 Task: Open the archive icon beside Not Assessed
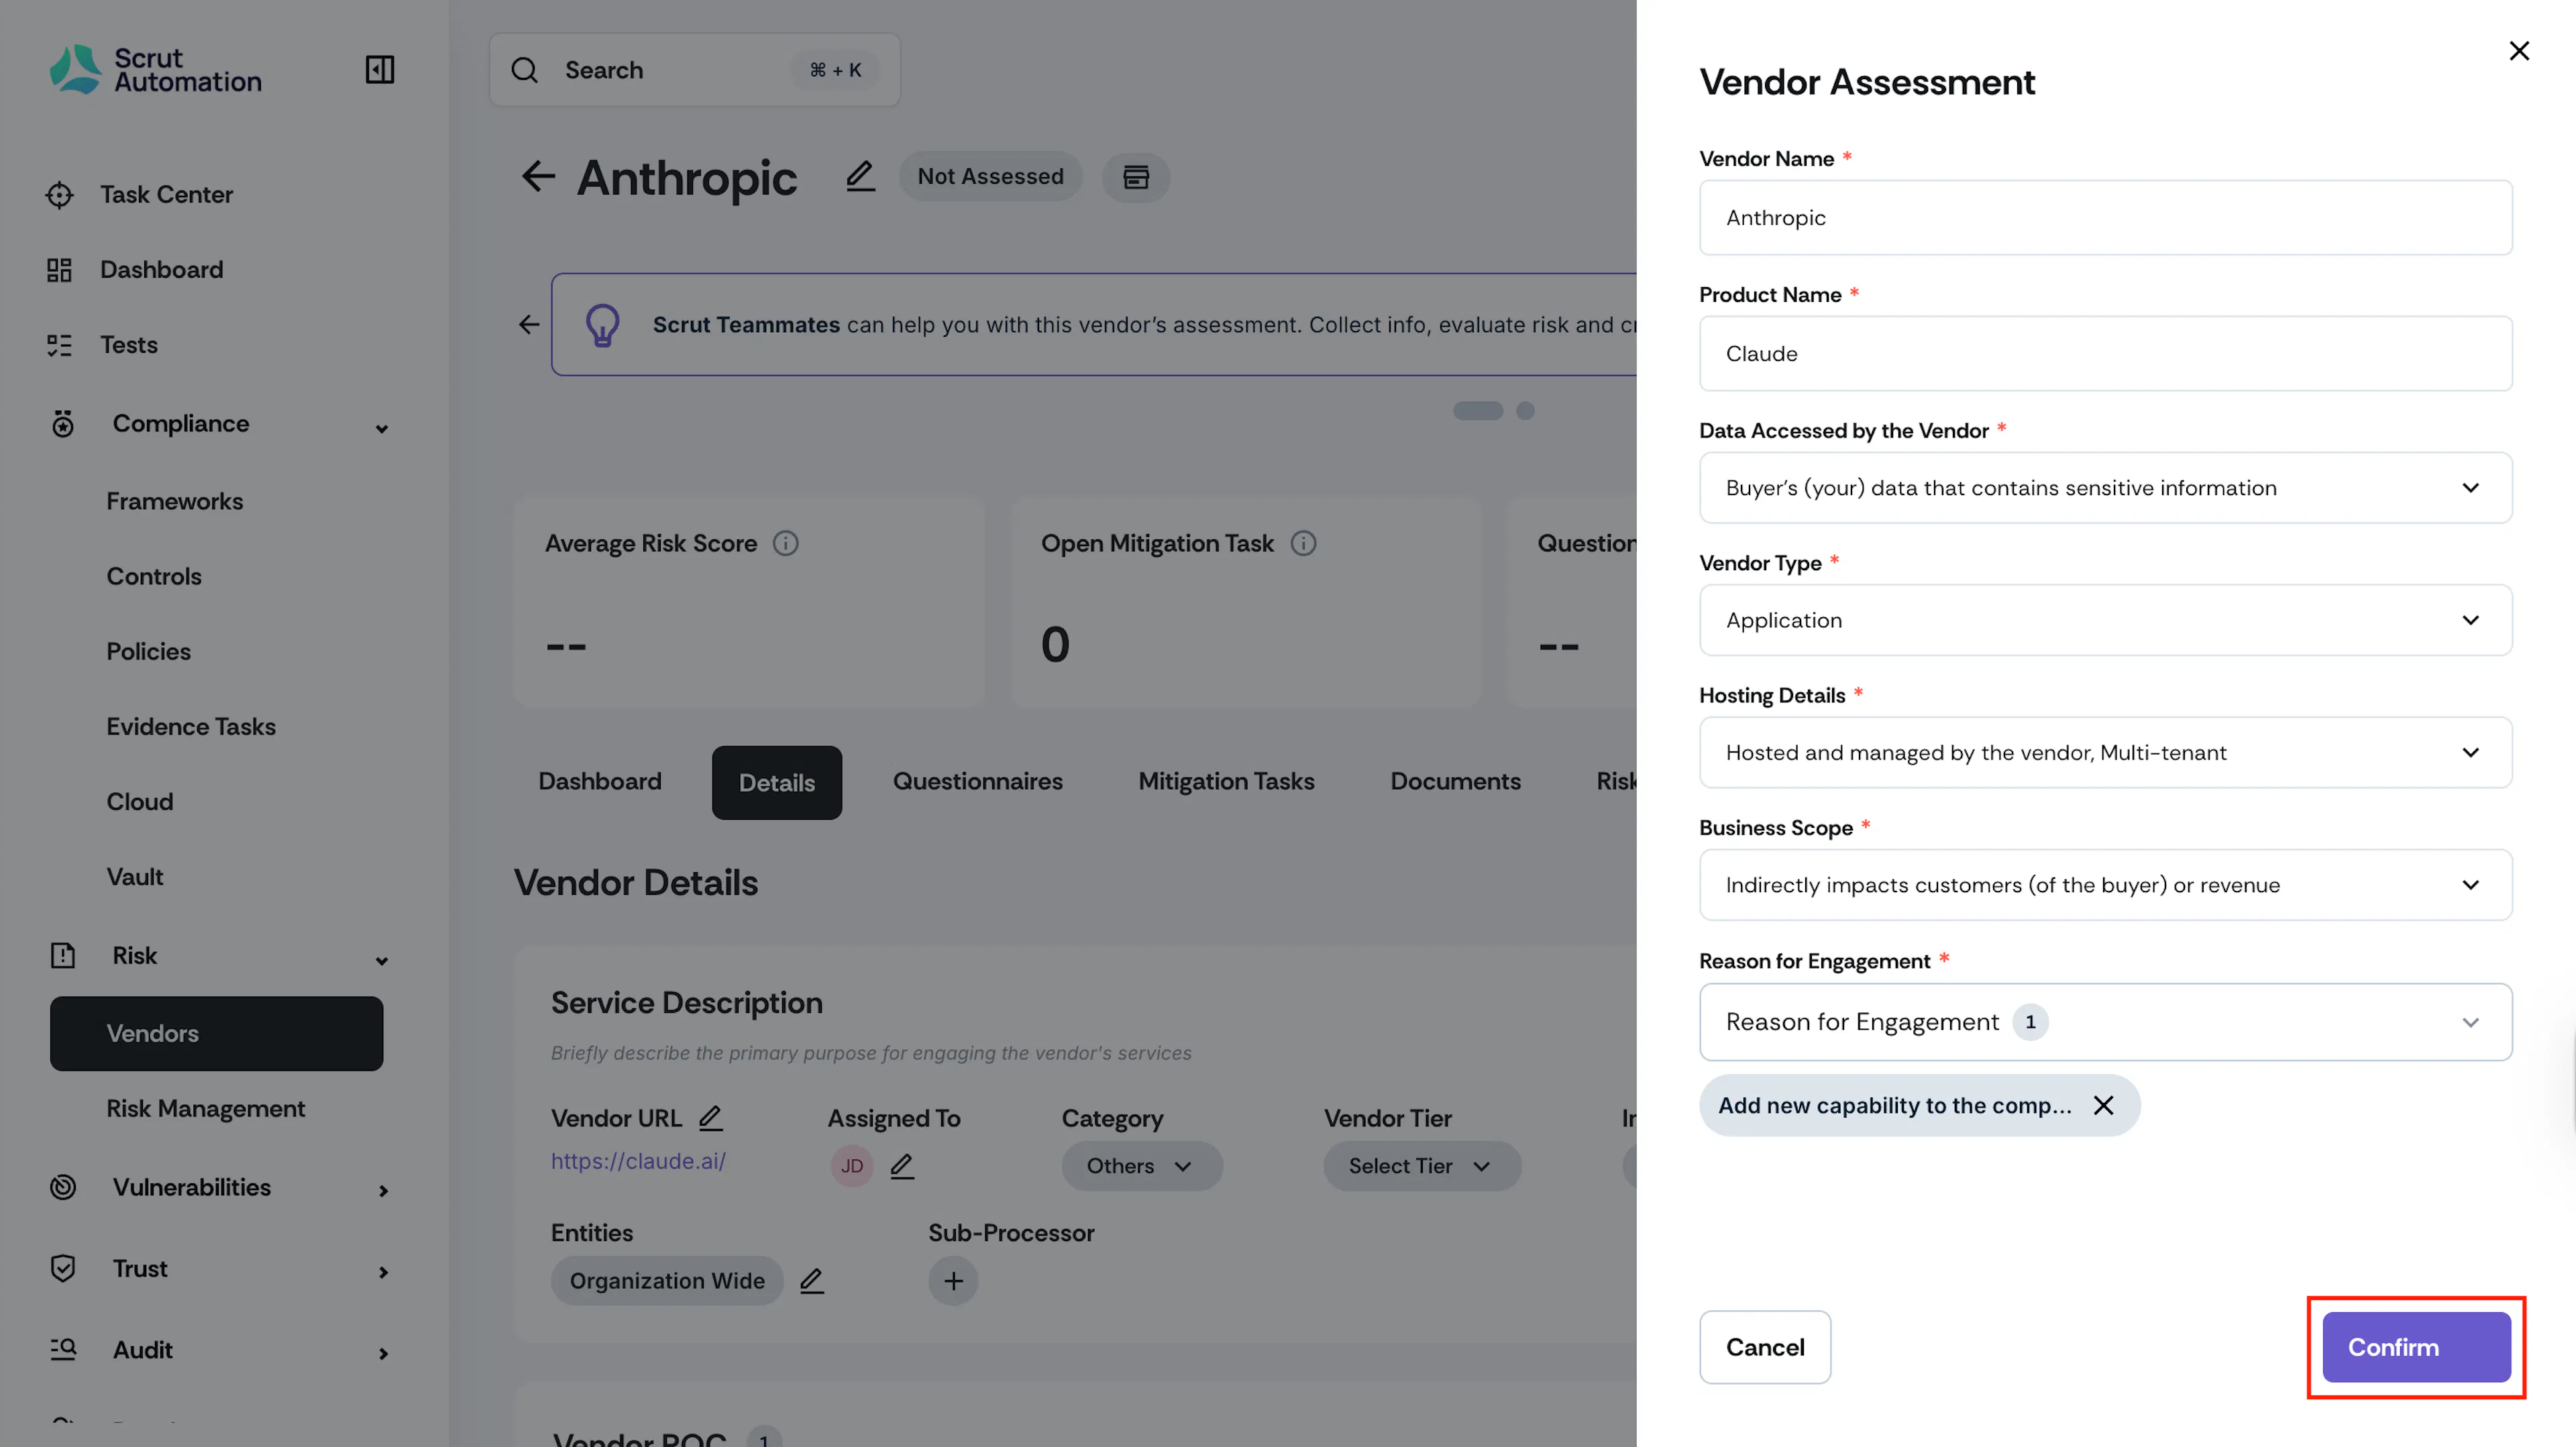pos(1136,177)
